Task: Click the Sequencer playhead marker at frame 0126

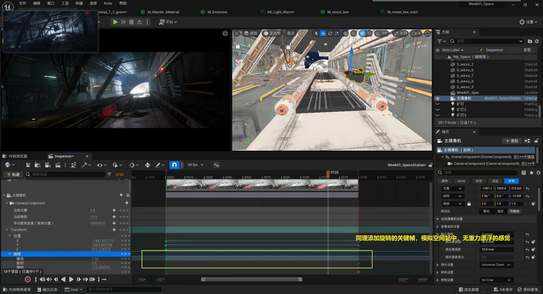Action: (328, 173)
